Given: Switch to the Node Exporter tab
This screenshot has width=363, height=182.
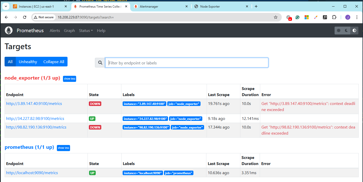Looking at the screenshot, I should pyautogui.click(x=221, y=6).
